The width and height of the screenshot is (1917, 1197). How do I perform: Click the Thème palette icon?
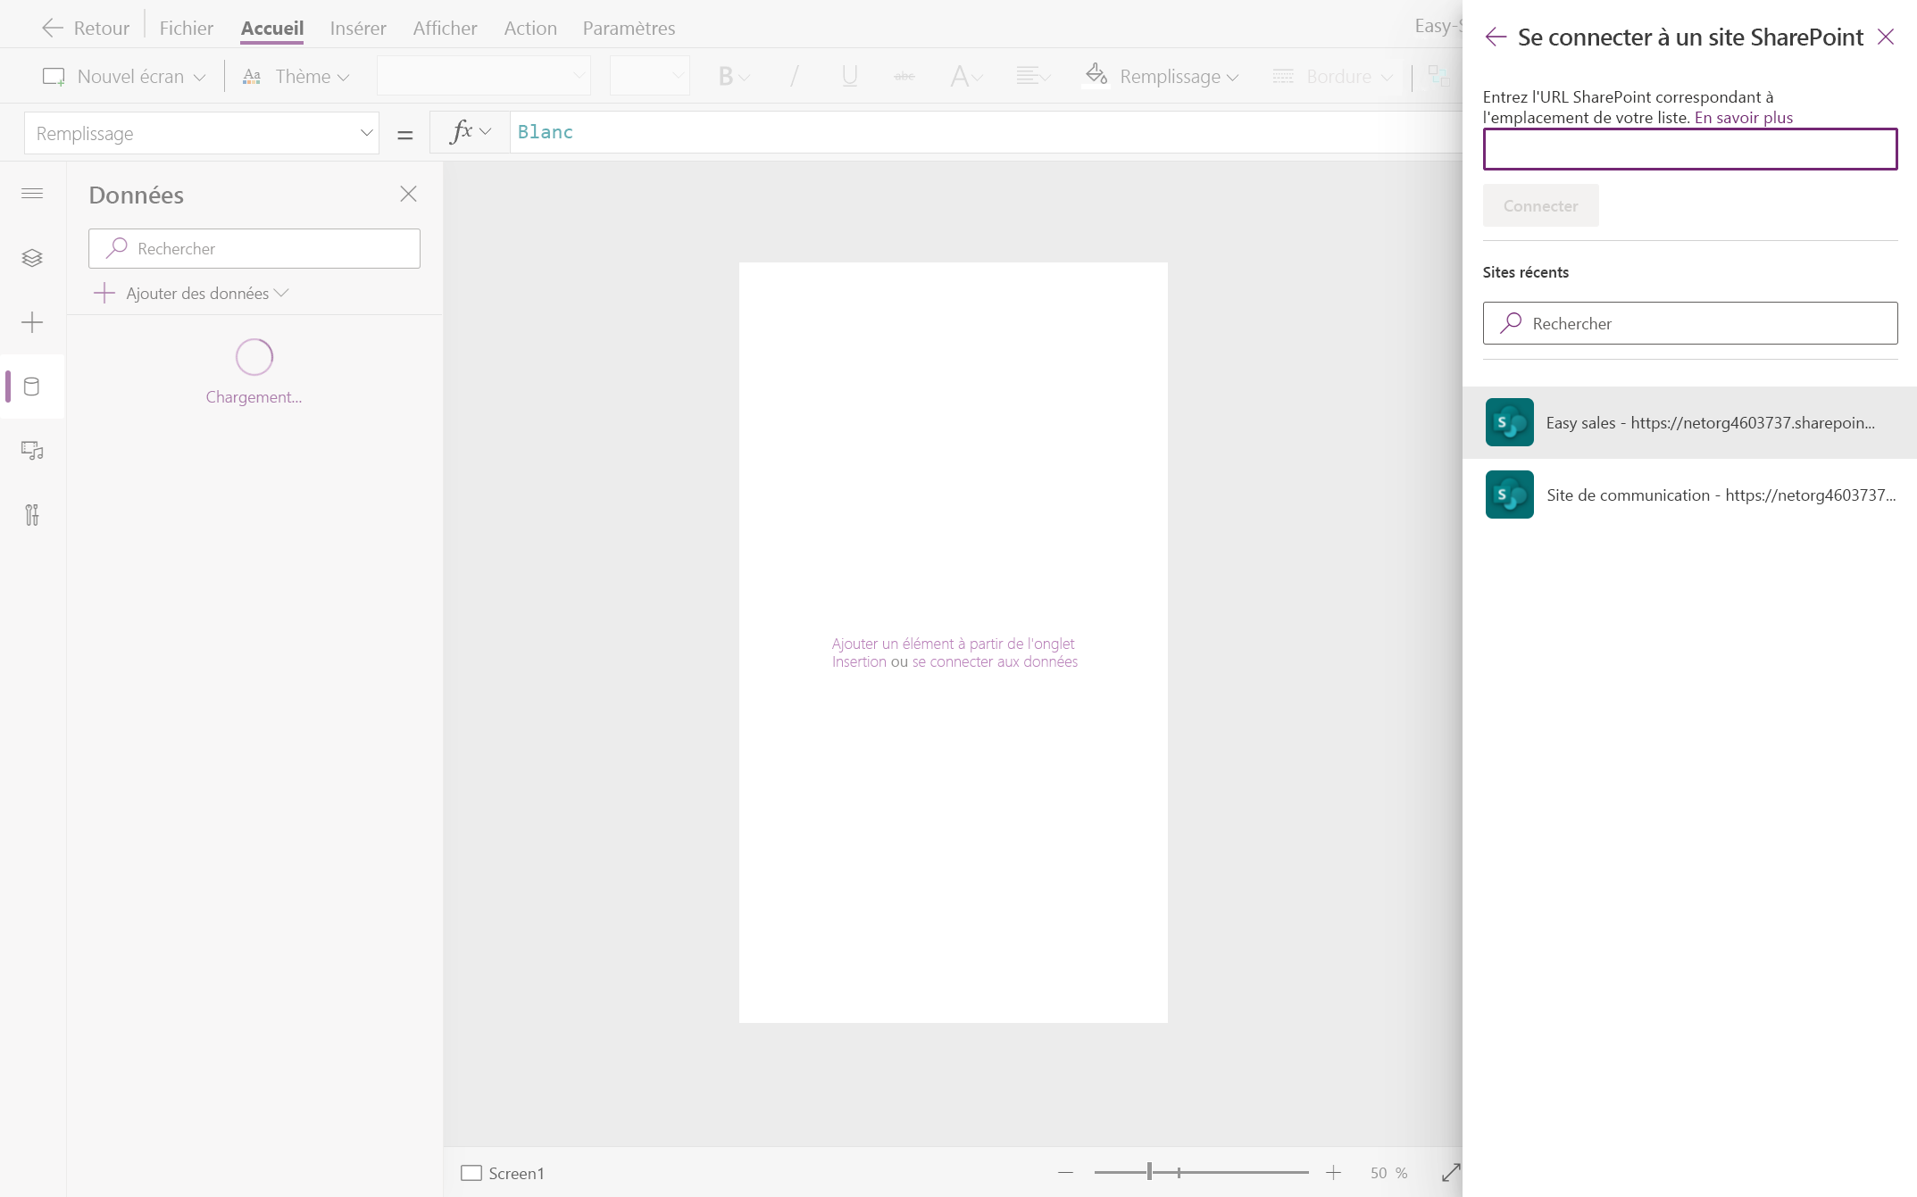coord(252,77)
